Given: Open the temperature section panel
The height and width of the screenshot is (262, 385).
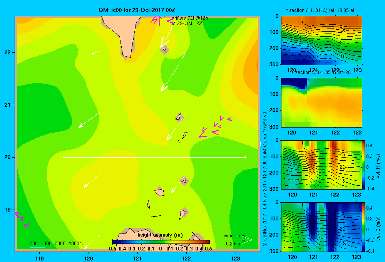Looking at the screenshot, I should pyautogui.click(x=321, y=40).
